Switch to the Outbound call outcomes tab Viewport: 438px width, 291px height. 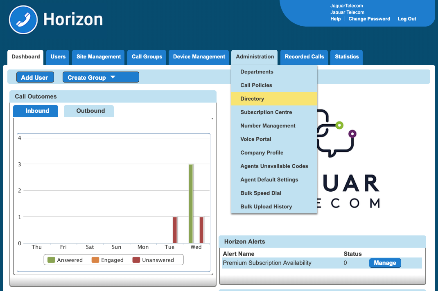point(90,111)
